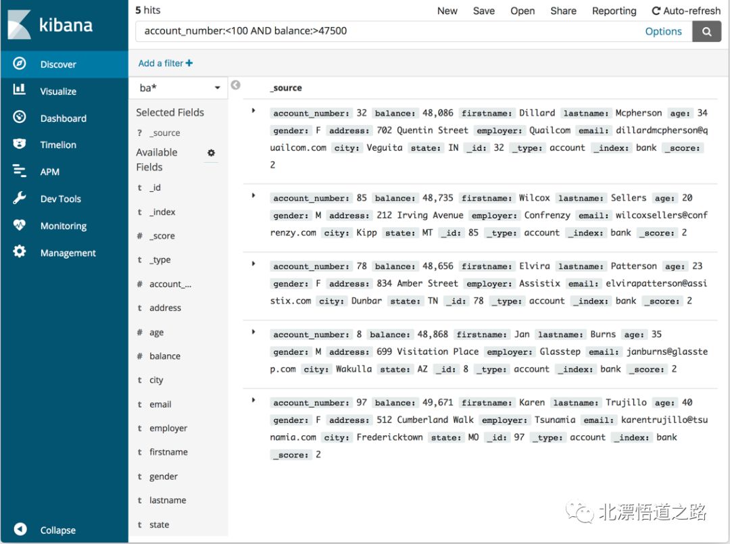Click text icon for city field
The image size is (730, 544).
point(140,380)
